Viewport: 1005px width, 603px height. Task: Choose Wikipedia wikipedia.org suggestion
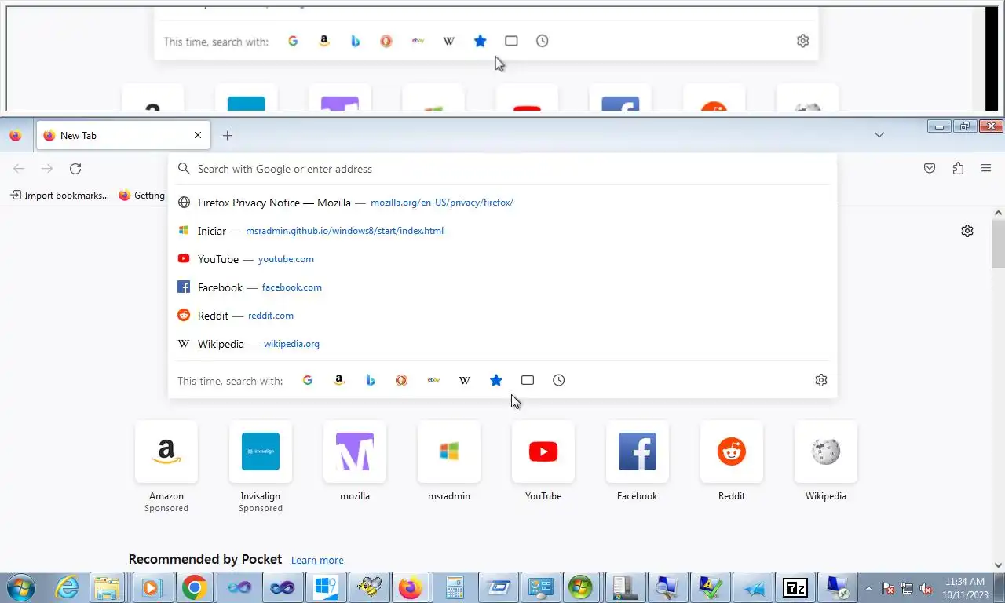click(502, 344)
